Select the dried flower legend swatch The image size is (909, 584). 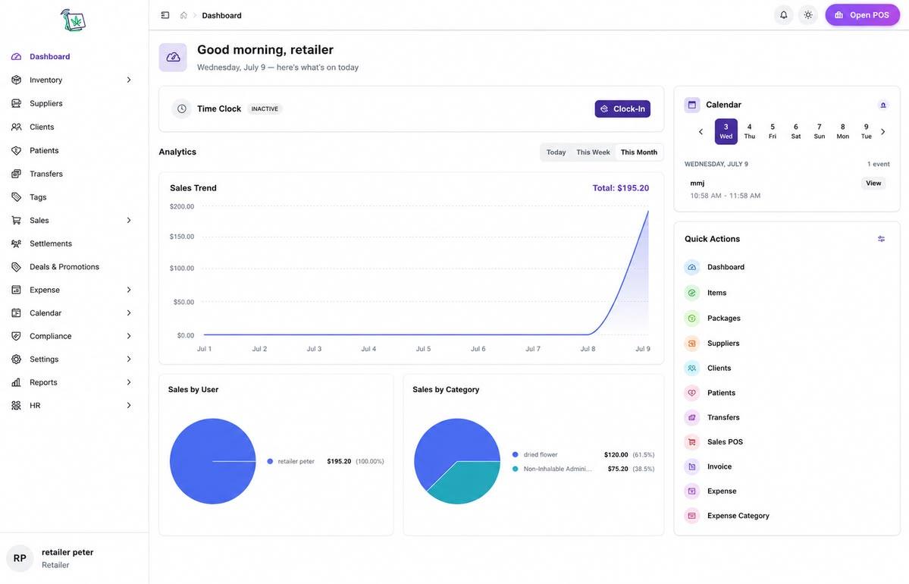[x=515, y=454]
